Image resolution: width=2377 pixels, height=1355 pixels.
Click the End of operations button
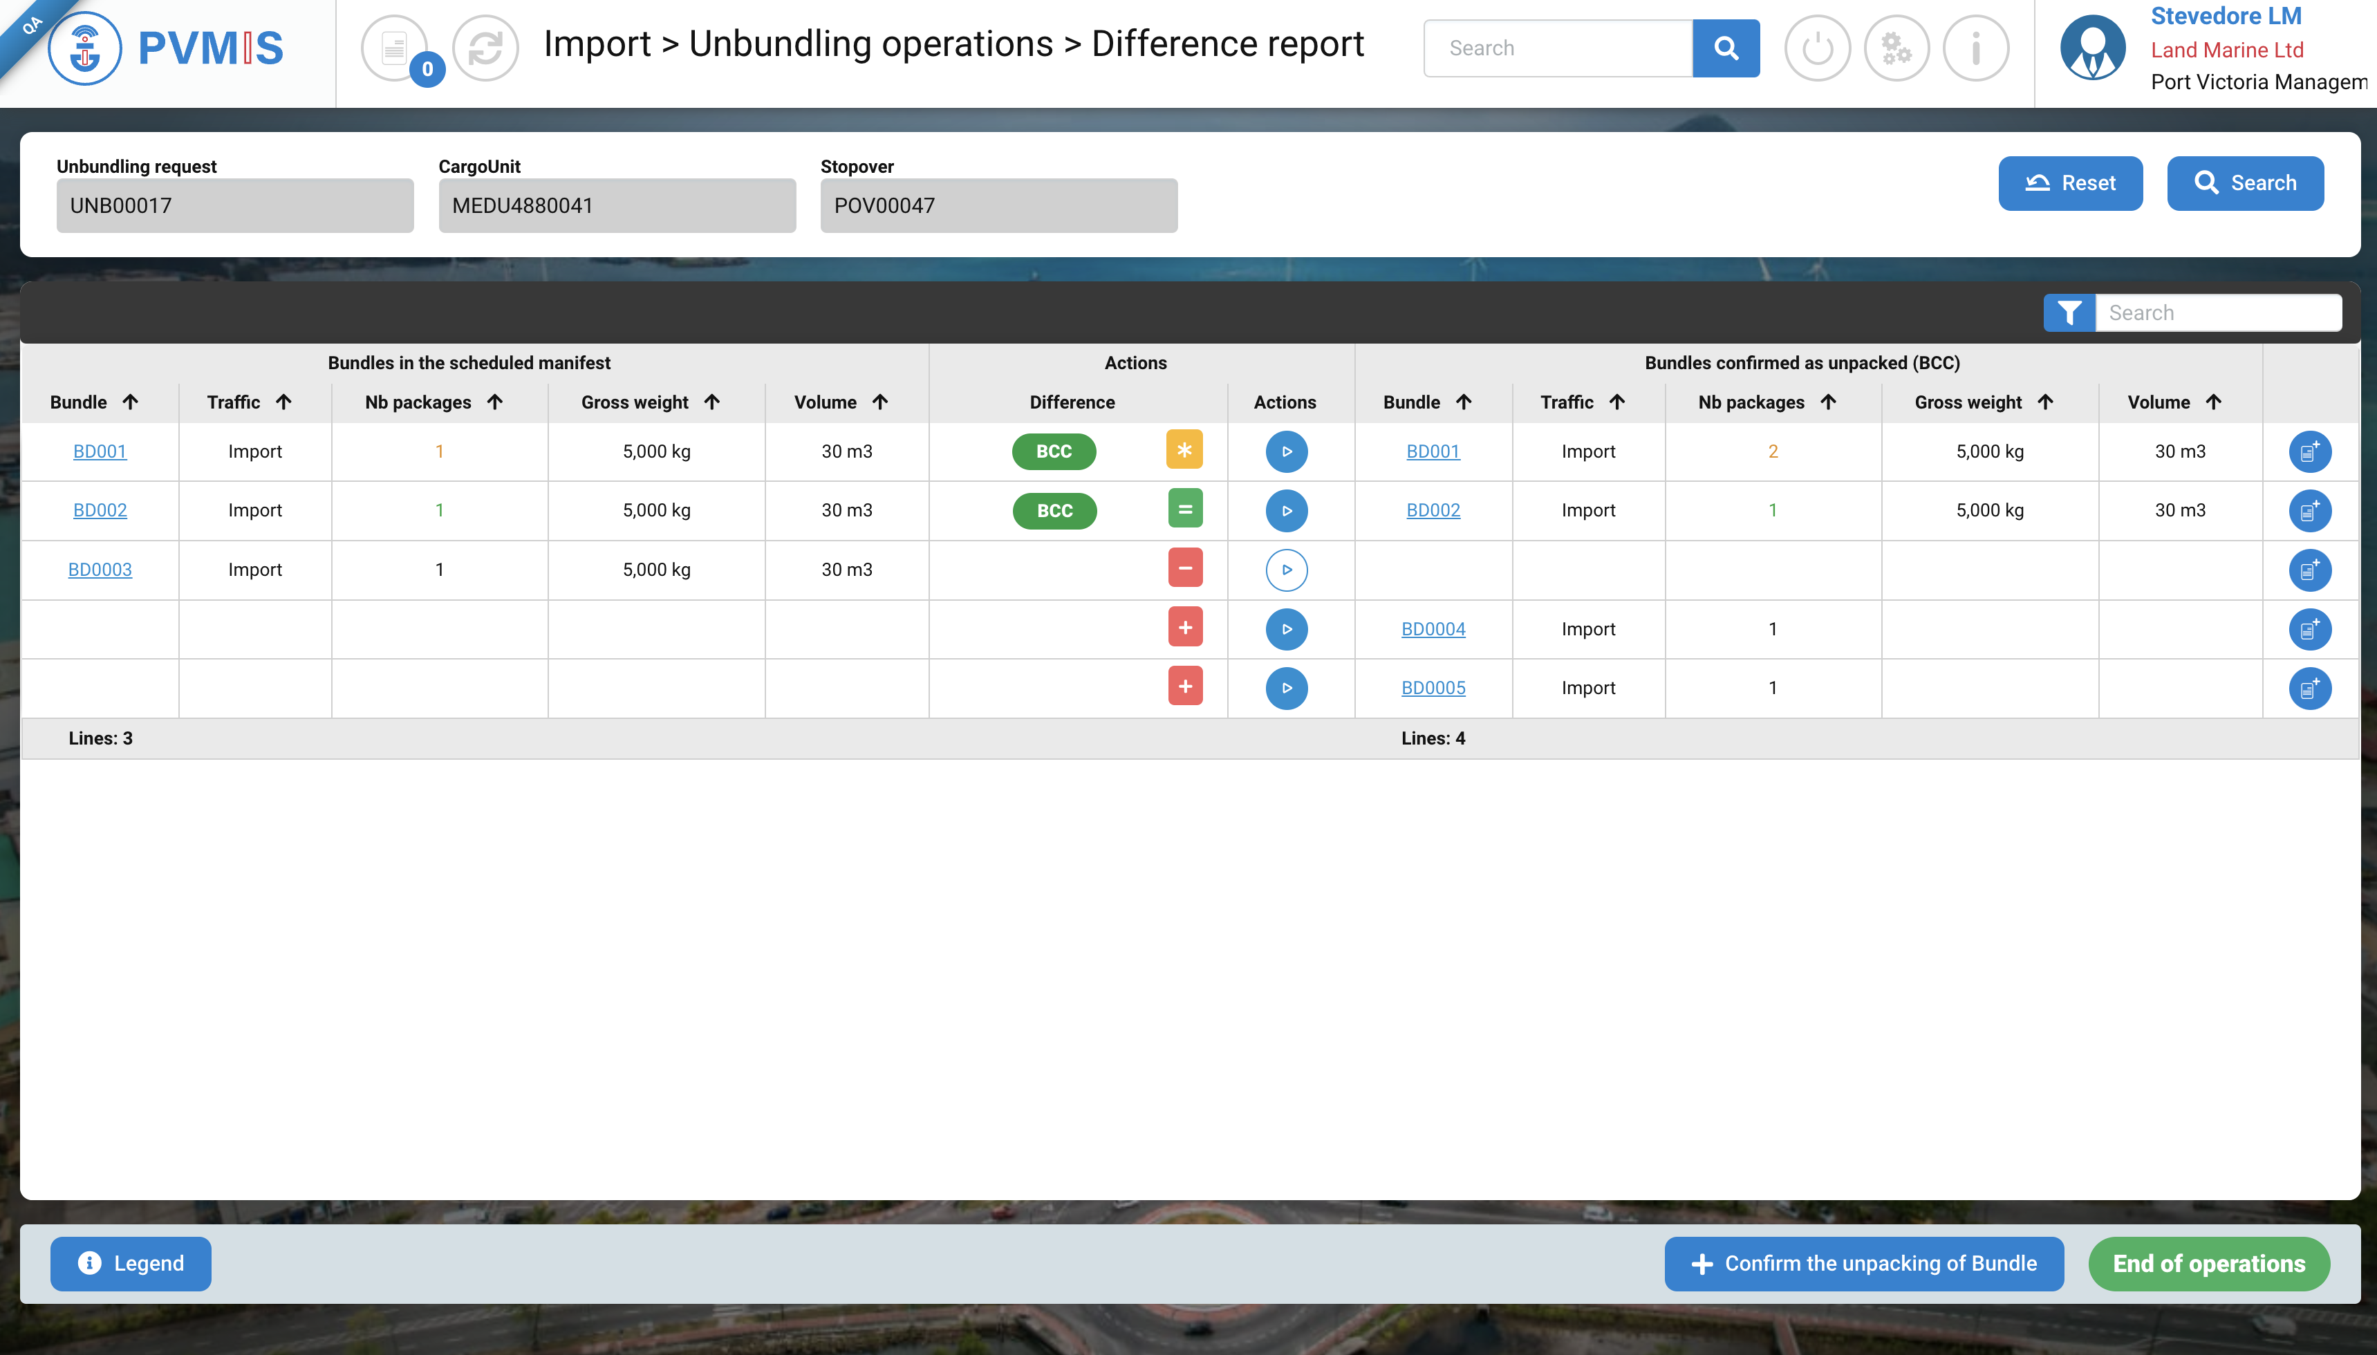point(2208,1263)
